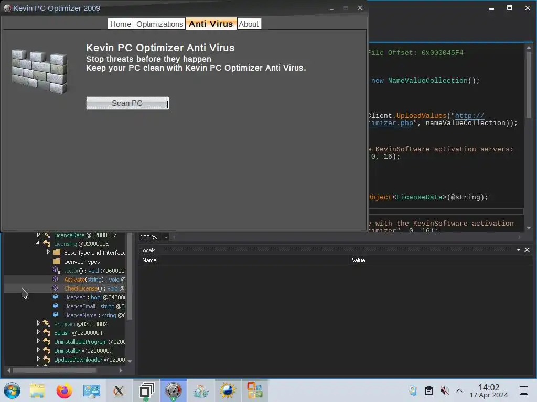Click the Splash class icon in the tree
Image resolution: width=537 pixels, height=402 pixels.
tap(47, 332)
